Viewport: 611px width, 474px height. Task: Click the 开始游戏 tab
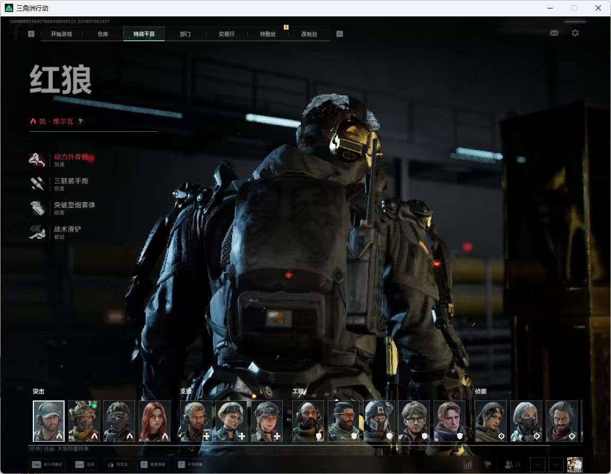click(x=61, y=34)
